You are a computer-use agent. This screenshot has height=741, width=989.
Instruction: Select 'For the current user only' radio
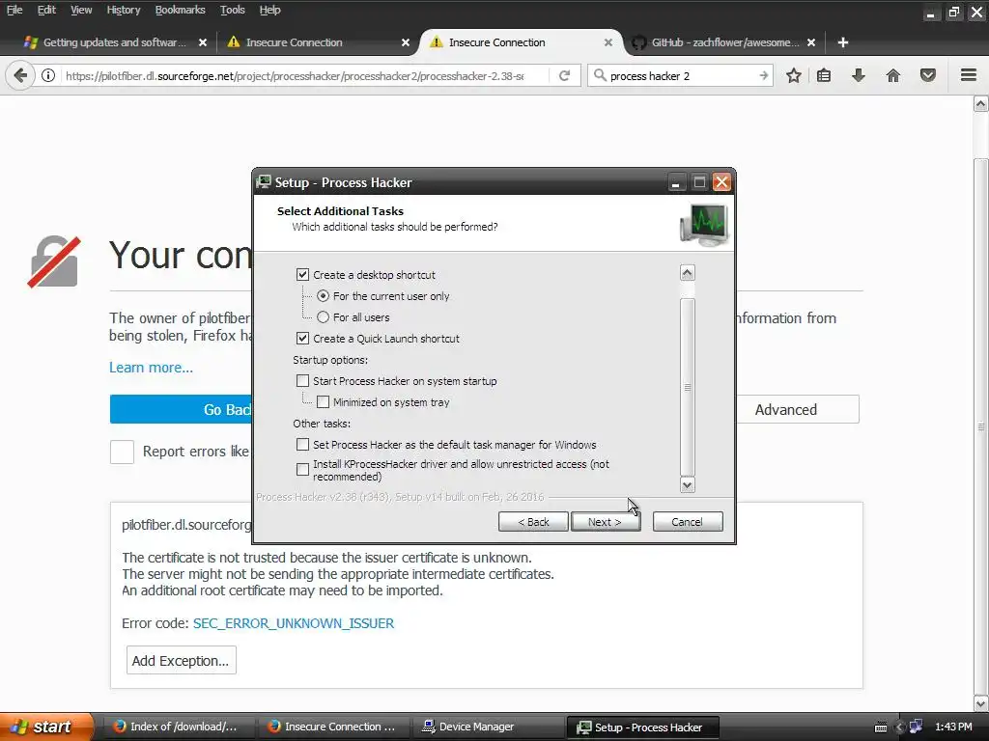click(323, 296)
